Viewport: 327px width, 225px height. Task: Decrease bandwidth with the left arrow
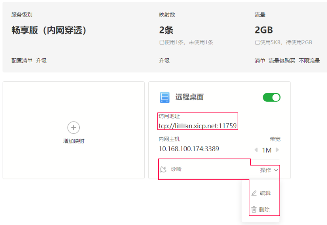256,150
